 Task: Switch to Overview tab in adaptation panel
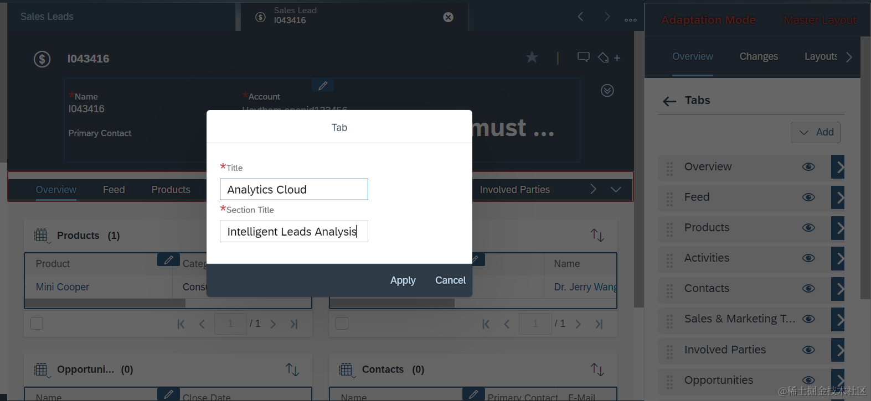[692, 56]
